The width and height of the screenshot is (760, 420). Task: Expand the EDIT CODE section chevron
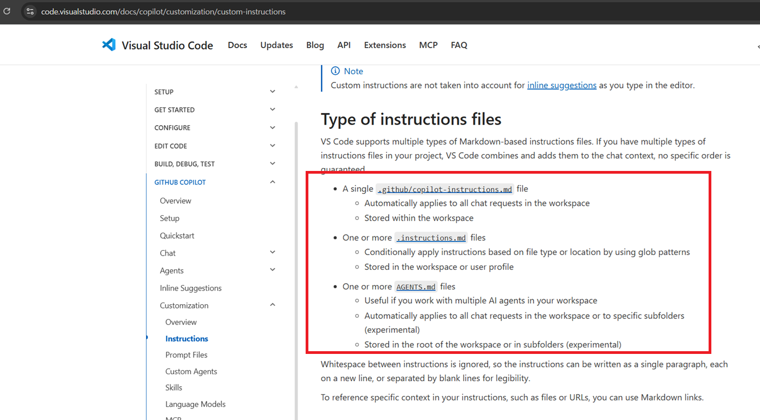tap(273, 145)
